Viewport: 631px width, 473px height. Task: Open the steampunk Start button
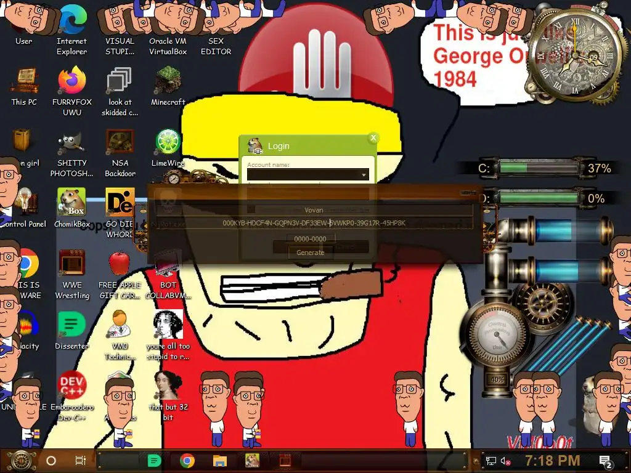pos(22,461)
